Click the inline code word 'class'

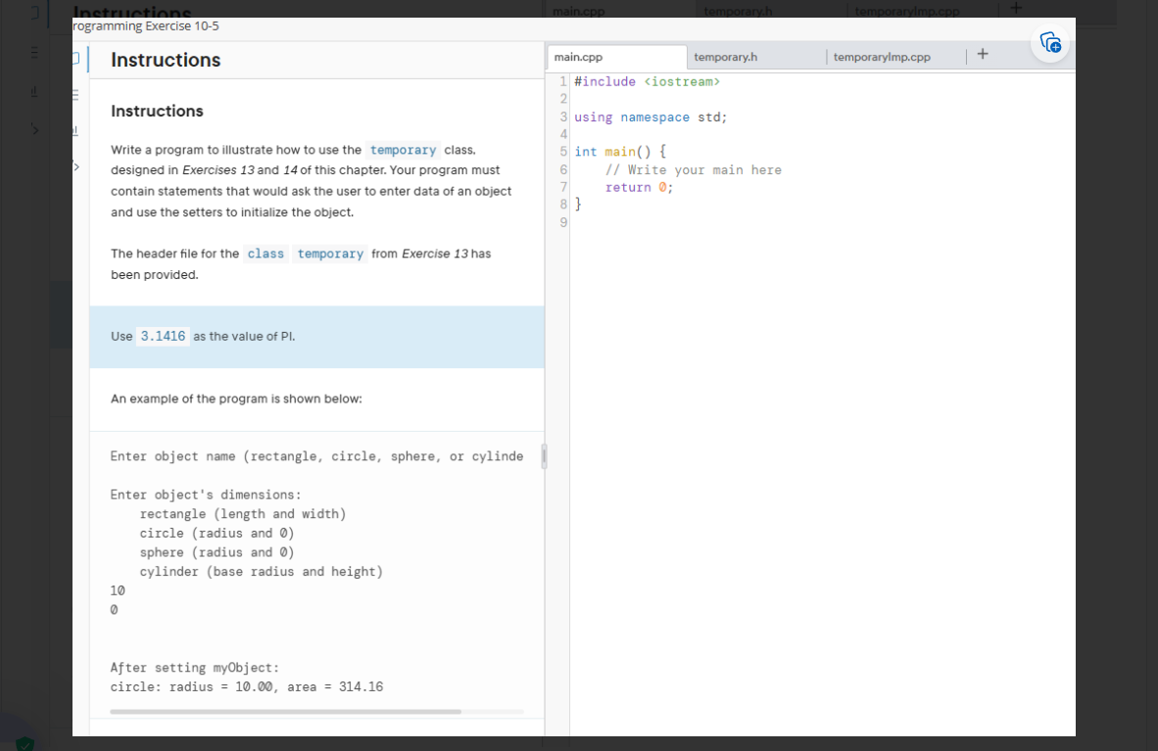pos(265,254)
